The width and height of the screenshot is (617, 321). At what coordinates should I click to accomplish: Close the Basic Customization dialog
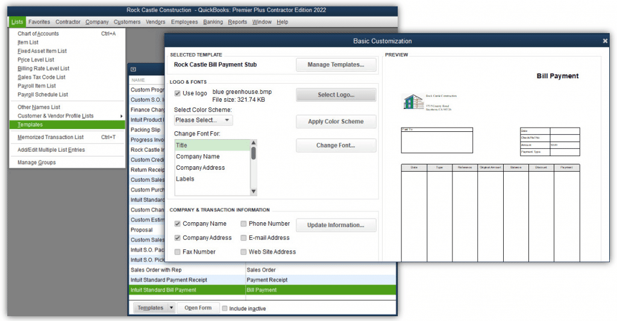605,41
